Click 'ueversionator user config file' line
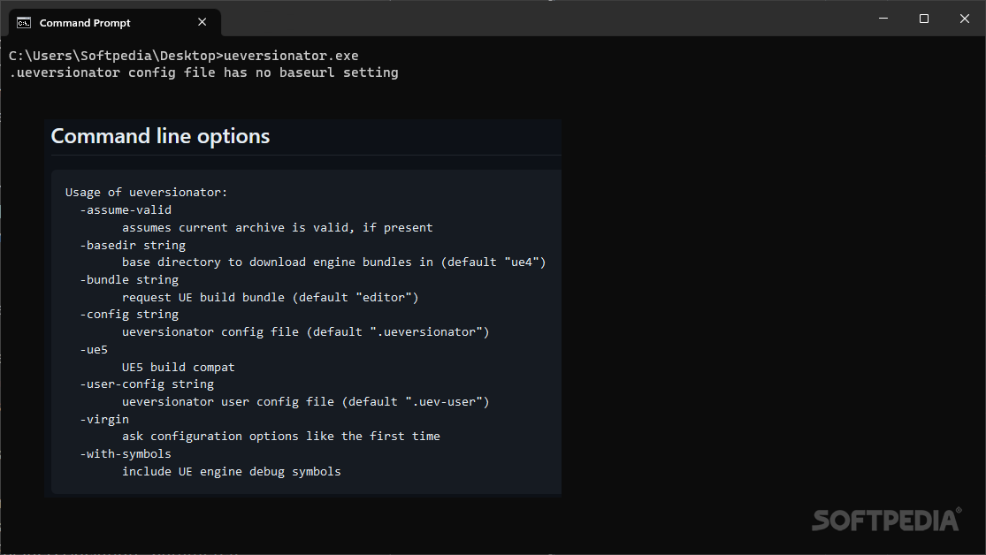 coord(306,401)
